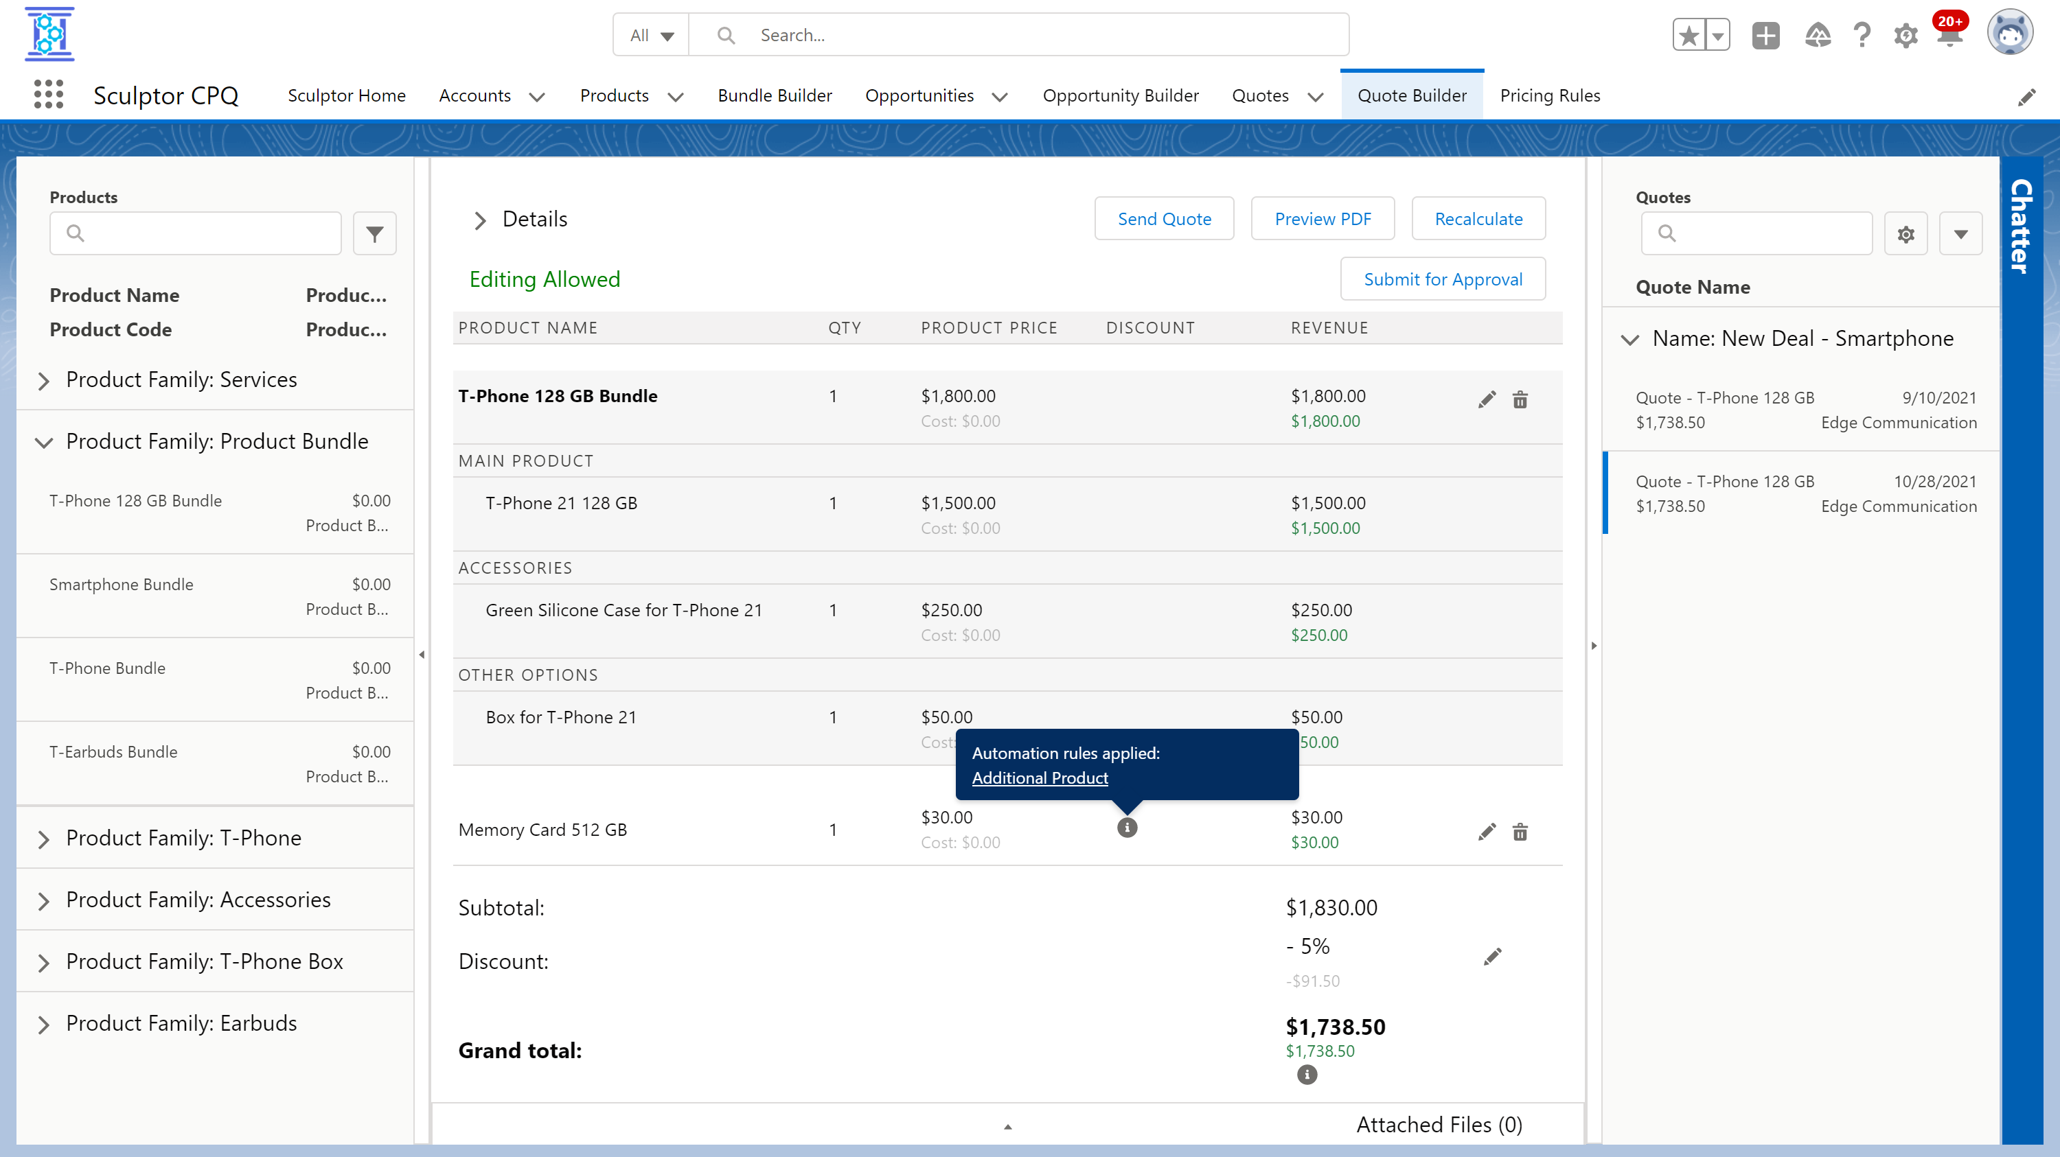
Task: Expand Product Family: Services group
Action: (43, 380)
